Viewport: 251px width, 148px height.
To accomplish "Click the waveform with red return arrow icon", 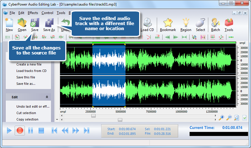I will tap(157, 37).
